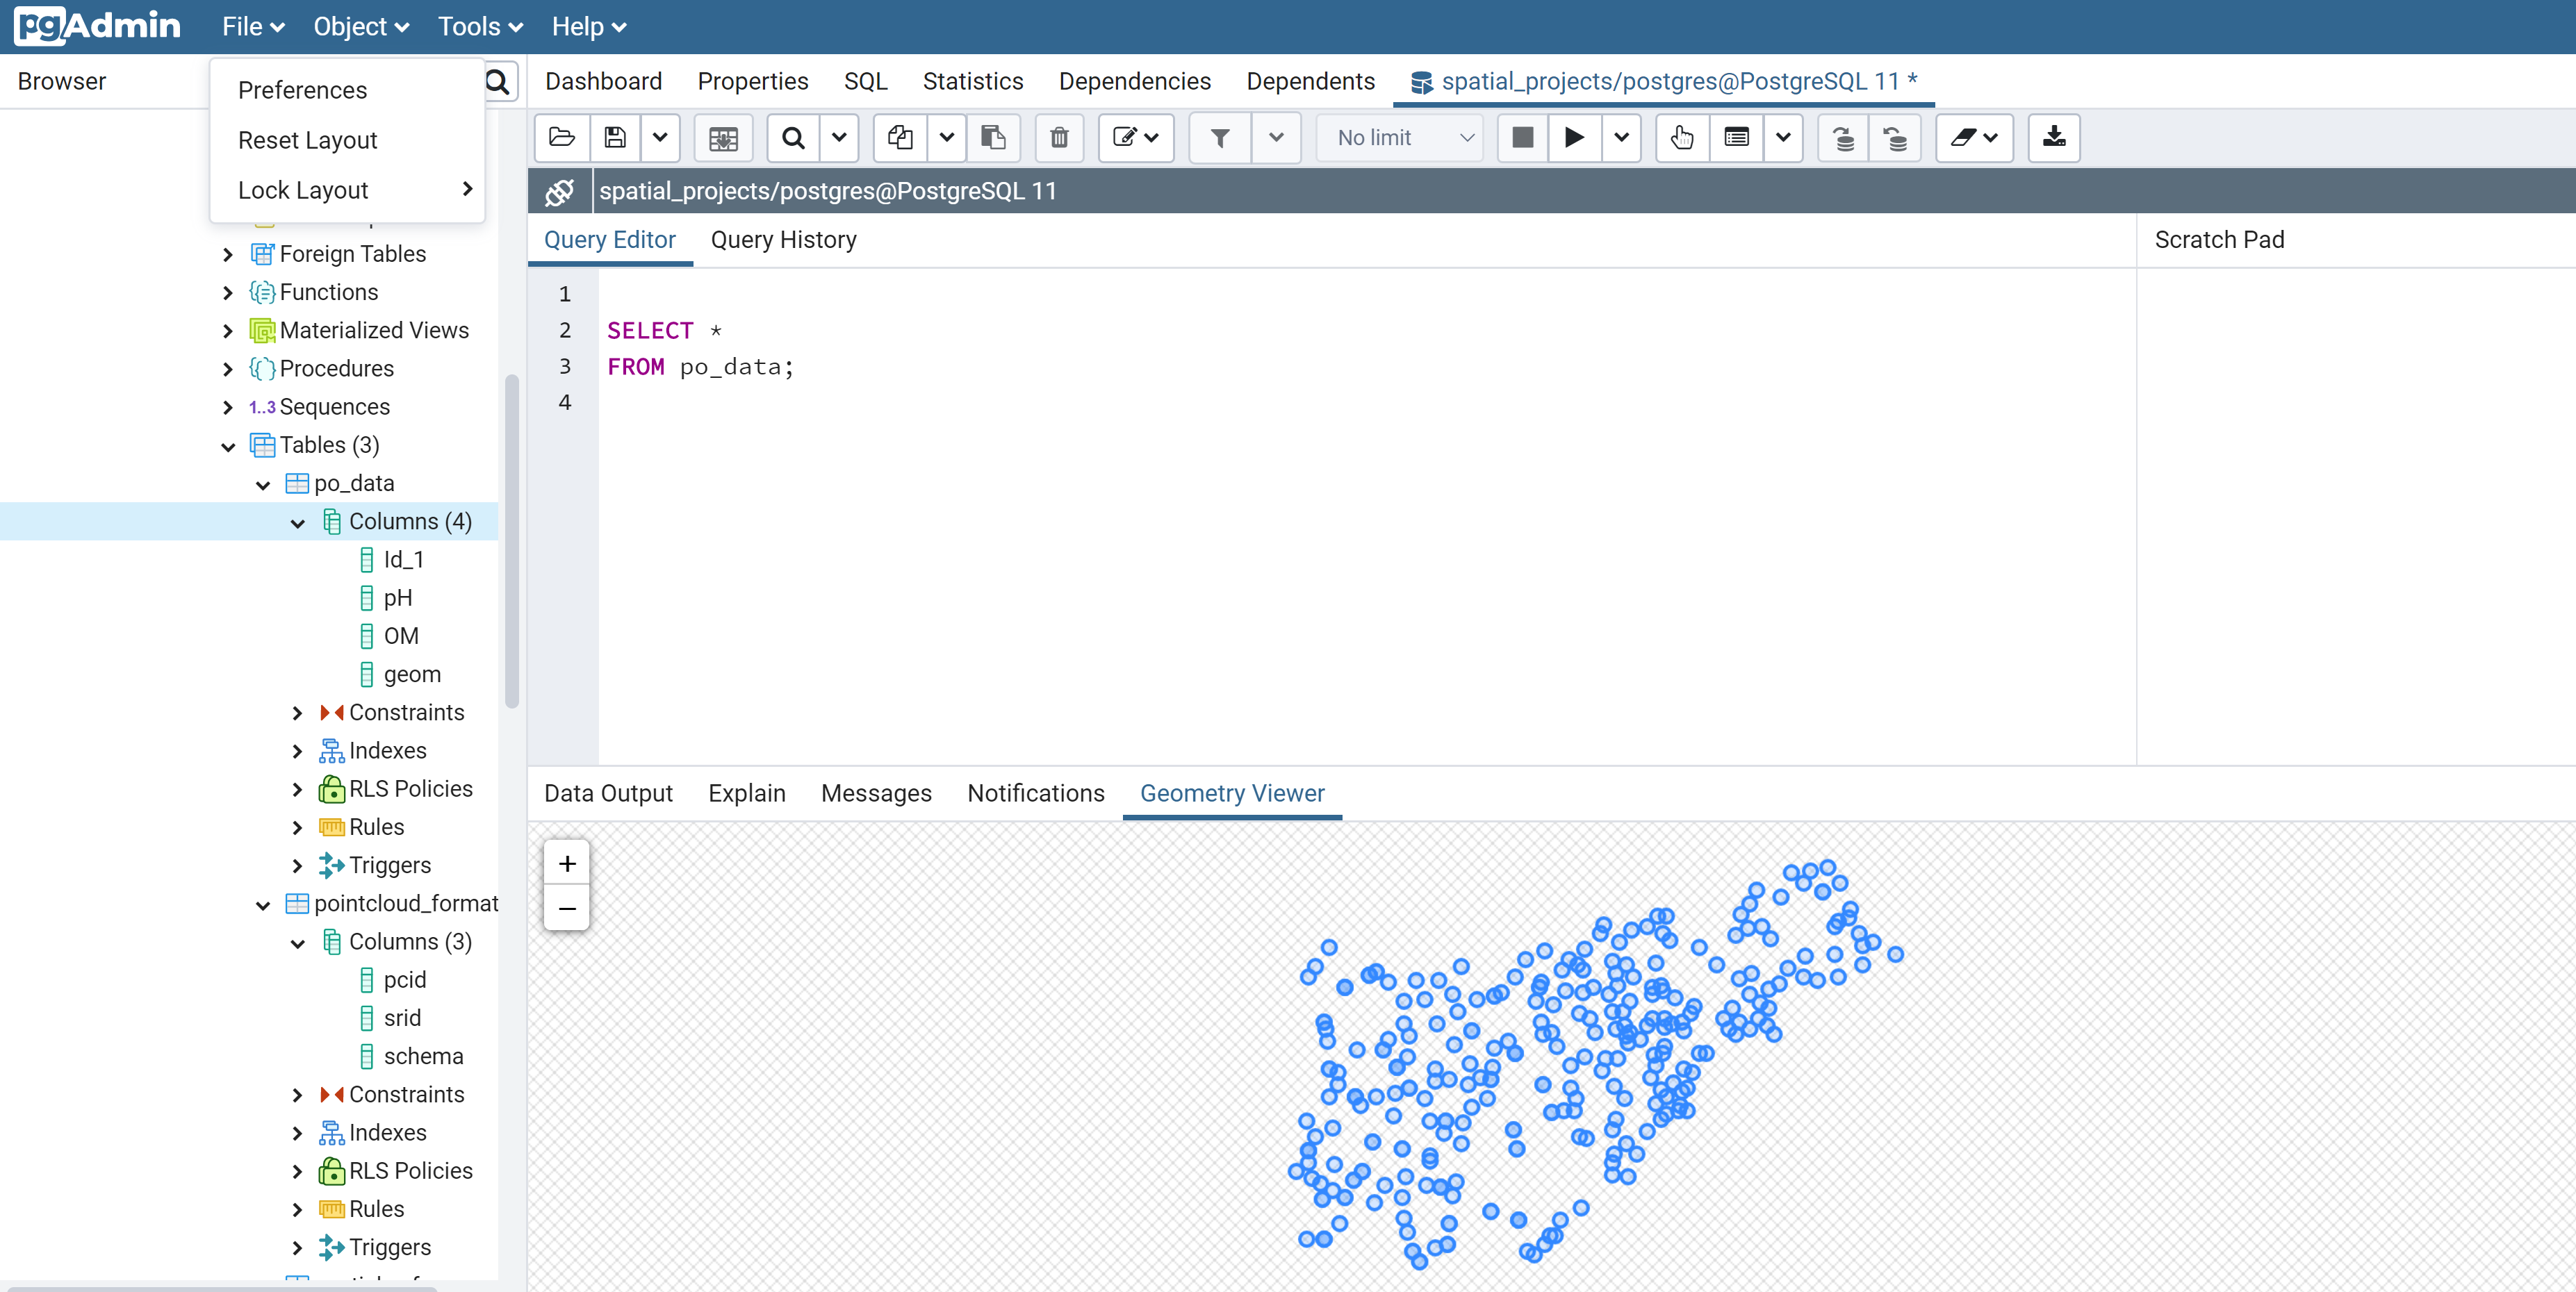Viewport: 2576px width, 1292px height.
Task: Collapse the Tables node
Action: pyautogui.click(x=228, y=445)
